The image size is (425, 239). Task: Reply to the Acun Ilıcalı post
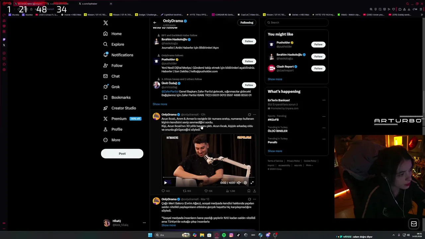click(165, 191)
